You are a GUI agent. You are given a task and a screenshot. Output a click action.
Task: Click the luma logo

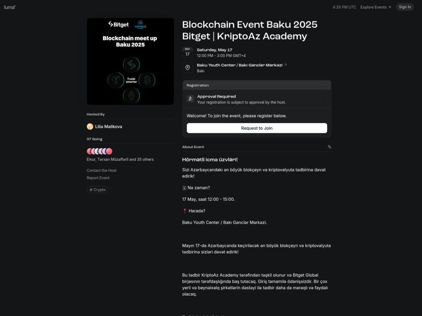pos(9,7)
